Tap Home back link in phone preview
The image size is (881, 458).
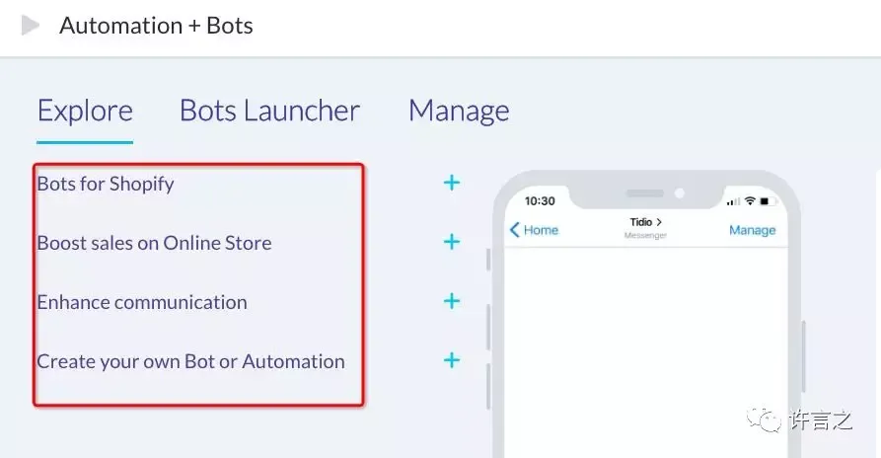[534, 230]
